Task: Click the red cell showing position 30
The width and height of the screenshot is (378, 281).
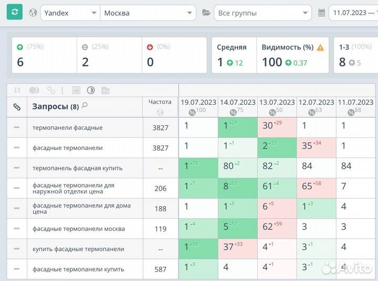Action: point(277,127)
